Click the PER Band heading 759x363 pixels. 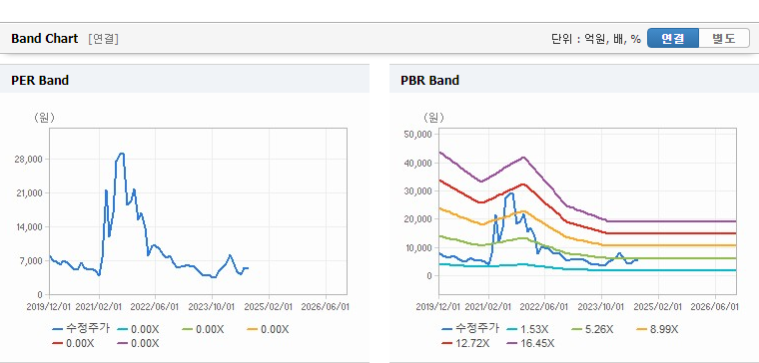point(40,80)
